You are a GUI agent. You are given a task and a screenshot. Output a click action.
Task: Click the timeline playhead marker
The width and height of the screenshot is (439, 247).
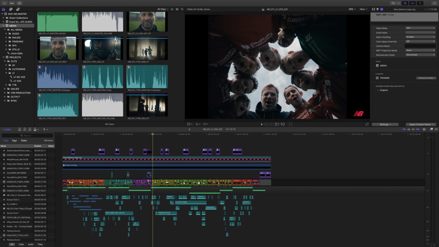pos(152,134)
